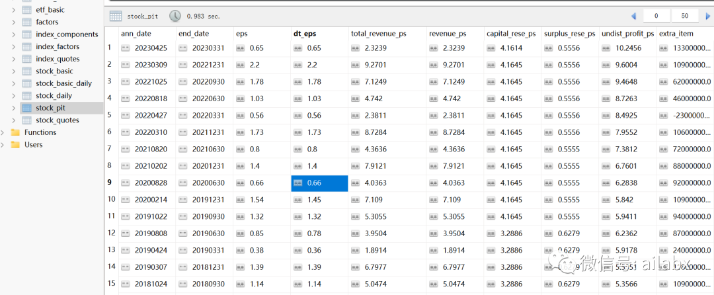Click the Users folder icon
This screenshot has height=295, width=714.
15,145
